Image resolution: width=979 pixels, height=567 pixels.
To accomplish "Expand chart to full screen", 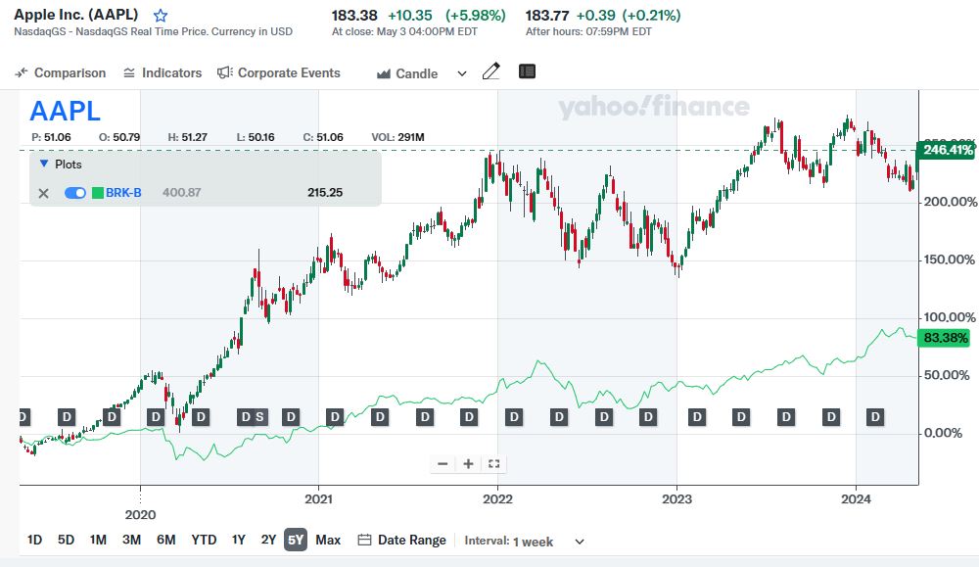I will [x=493, y=464].
